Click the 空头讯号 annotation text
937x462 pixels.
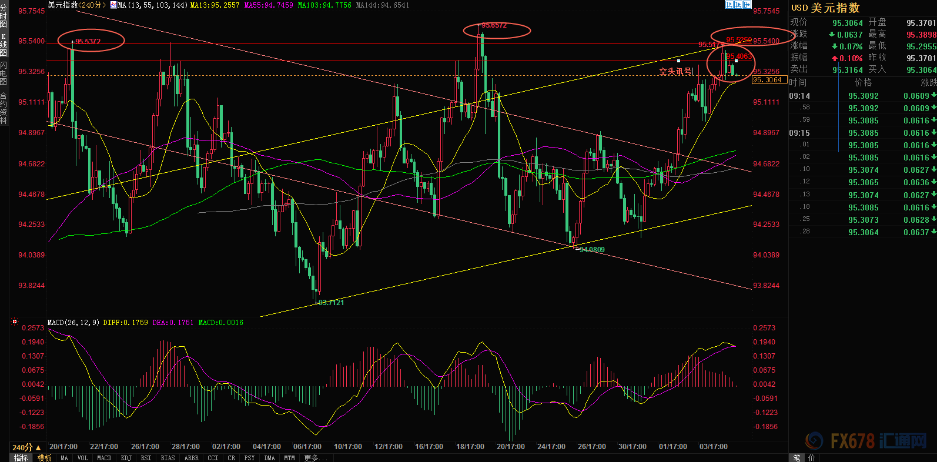coord(676,72)
